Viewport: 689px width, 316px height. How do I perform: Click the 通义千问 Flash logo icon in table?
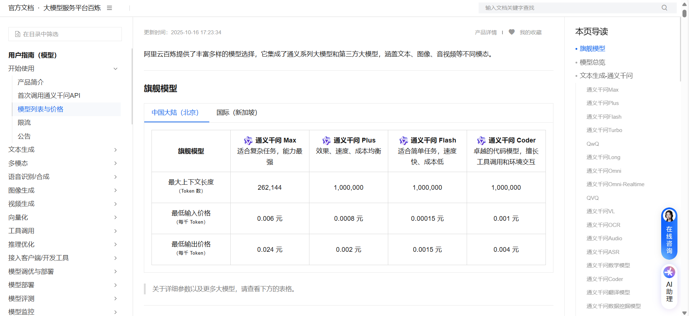pos(403,140)
